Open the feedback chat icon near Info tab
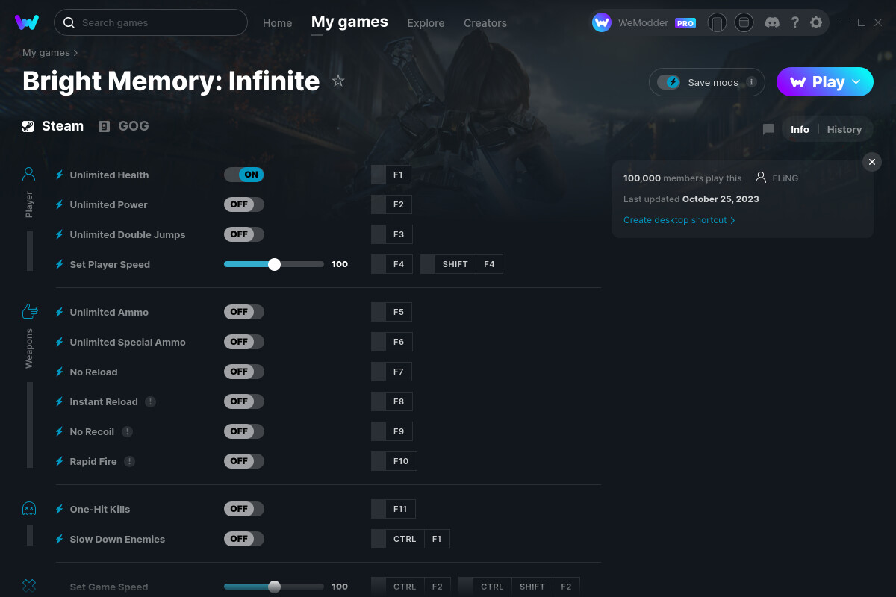The image size is (896, 597). [768, 129]
